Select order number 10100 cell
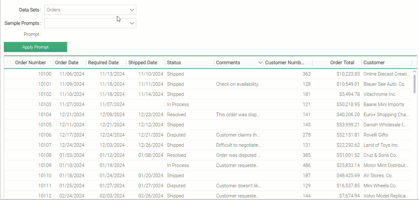Viewport: 419px width, 200px height. point(45,74)
